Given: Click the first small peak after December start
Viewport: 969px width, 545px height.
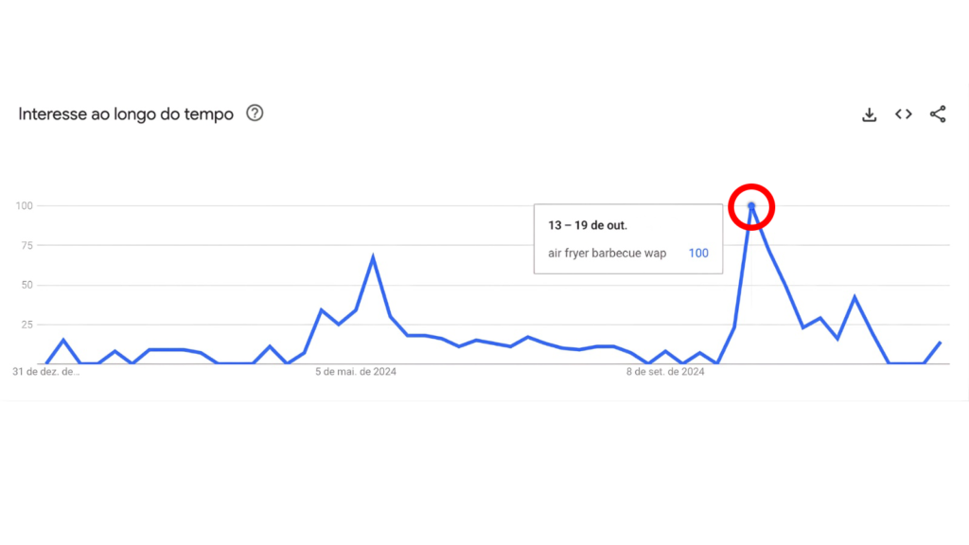Looking at the screenshot, I should (x=63, y=340).
